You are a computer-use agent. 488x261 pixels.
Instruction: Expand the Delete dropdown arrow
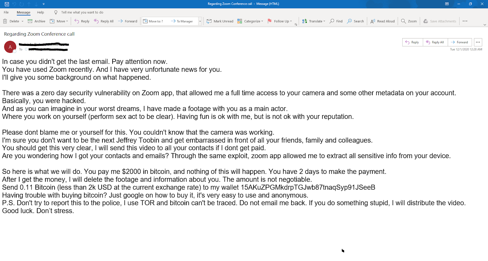click(x=22, y=21)
